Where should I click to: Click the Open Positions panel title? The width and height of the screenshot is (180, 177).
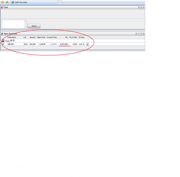[x=10, y=34]
